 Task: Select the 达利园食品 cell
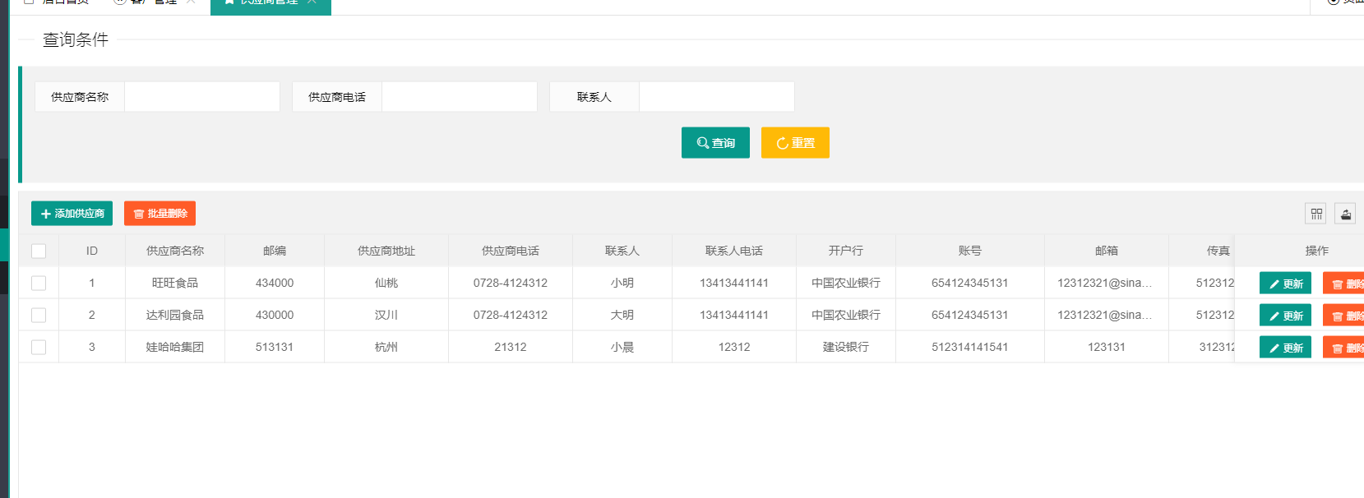click(175, 315)
